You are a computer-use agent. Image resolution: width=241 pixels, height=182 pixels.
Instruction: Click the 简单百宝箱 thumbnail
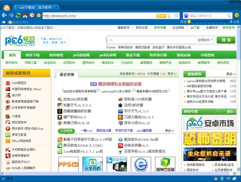click(x=165, y=164)
